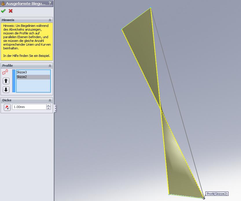The width and height of the screenshot is (241, 201).
Task: Click the lofted bend feature icon in title
Action: [x=3, y=3]
